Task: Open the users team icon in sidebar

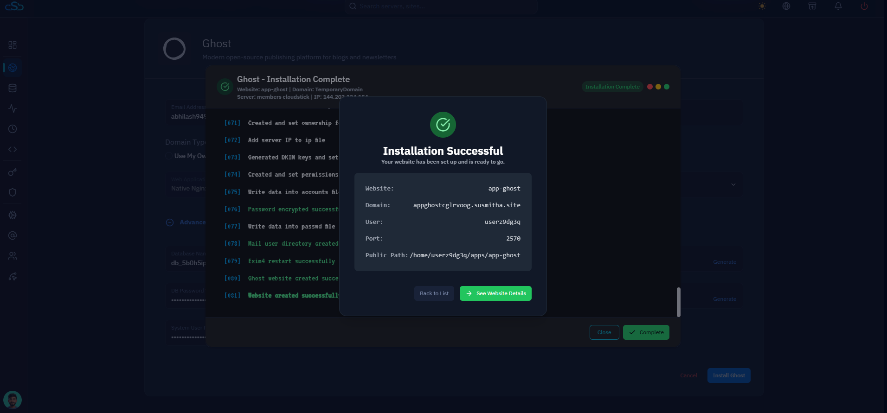Action: [x=13, y=256]
